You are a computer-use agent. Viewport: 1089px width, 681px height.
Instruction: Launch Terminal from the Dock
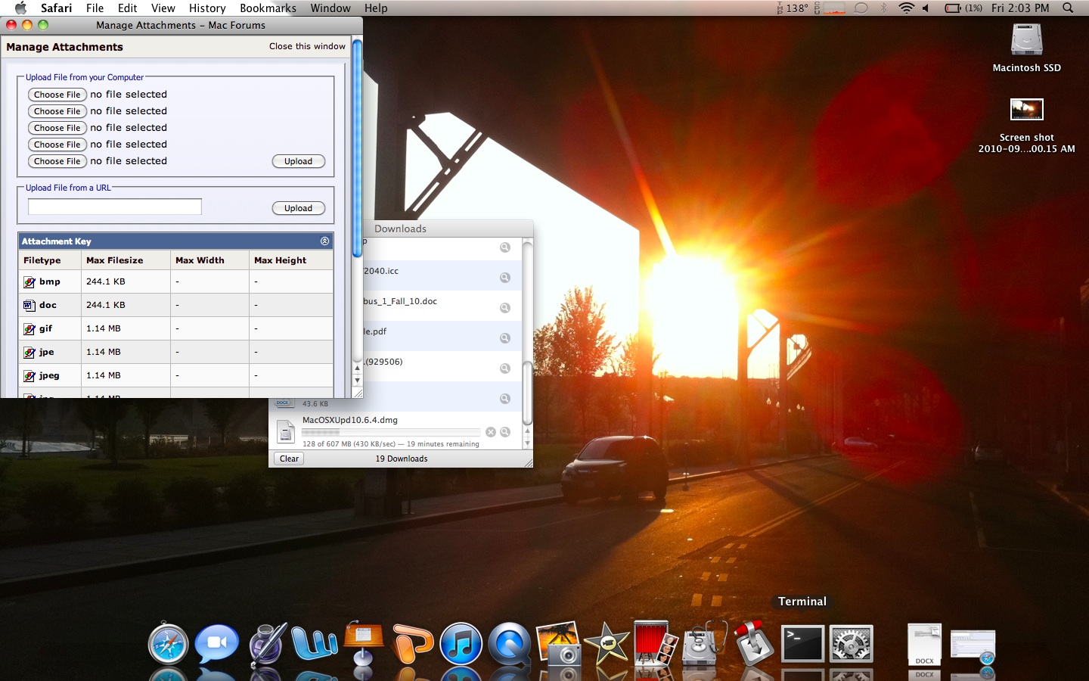pos(802,644)
